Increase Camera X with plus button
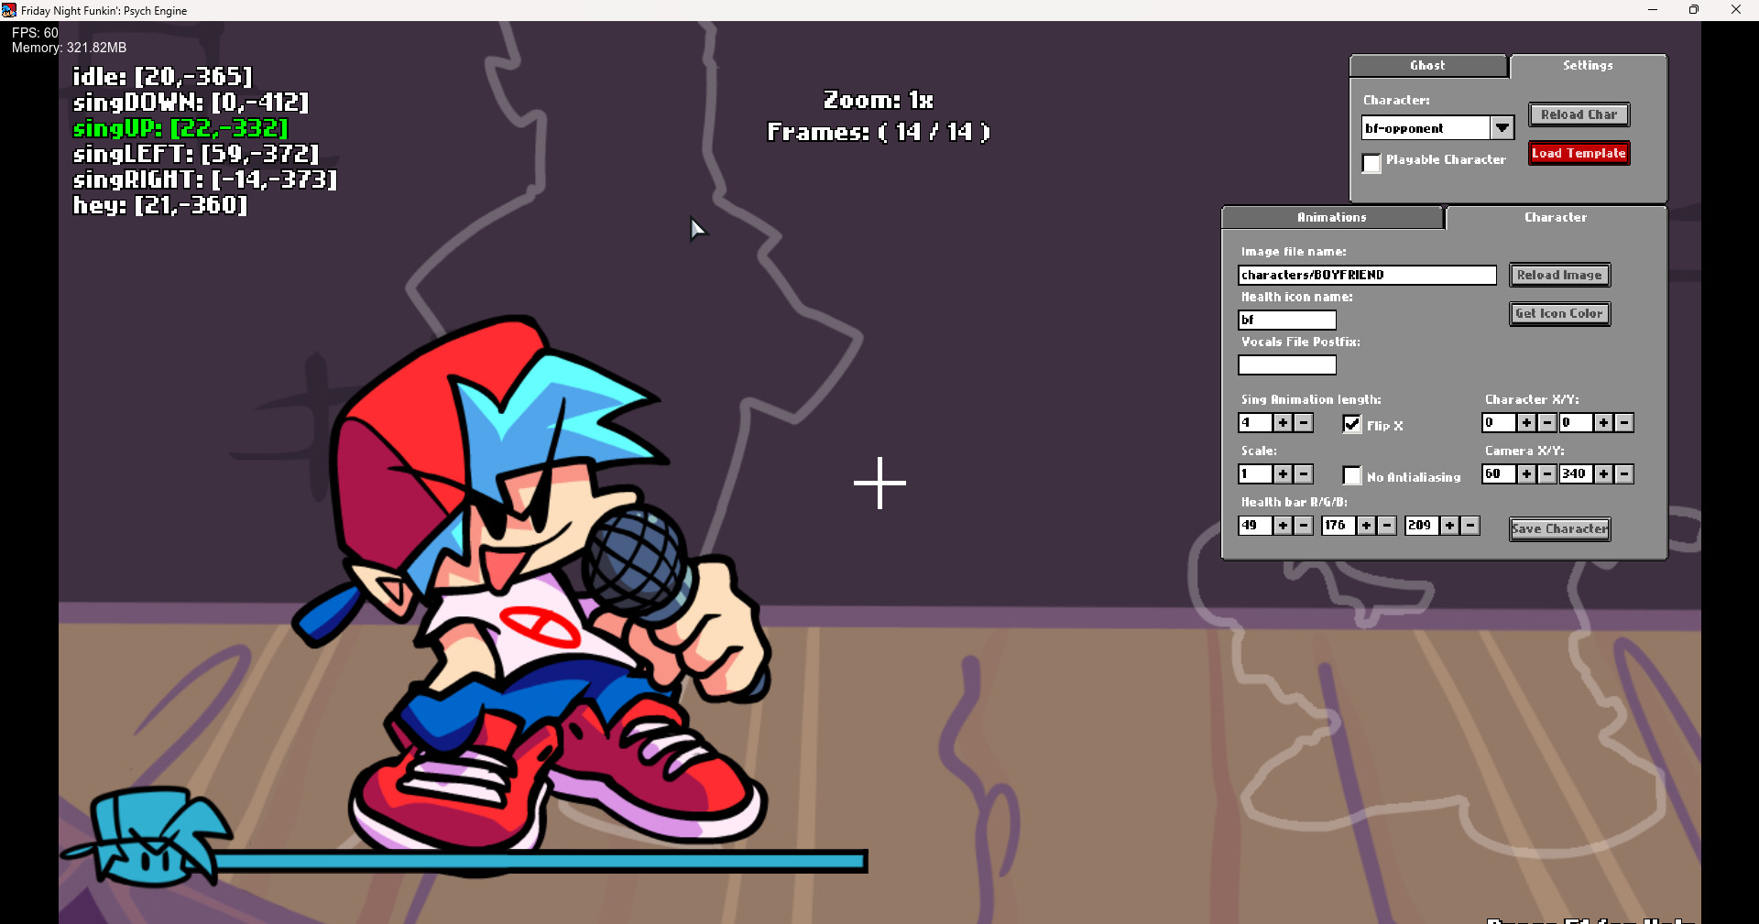The height and width of the screenshot is (924, 1759). (1526, 473)
